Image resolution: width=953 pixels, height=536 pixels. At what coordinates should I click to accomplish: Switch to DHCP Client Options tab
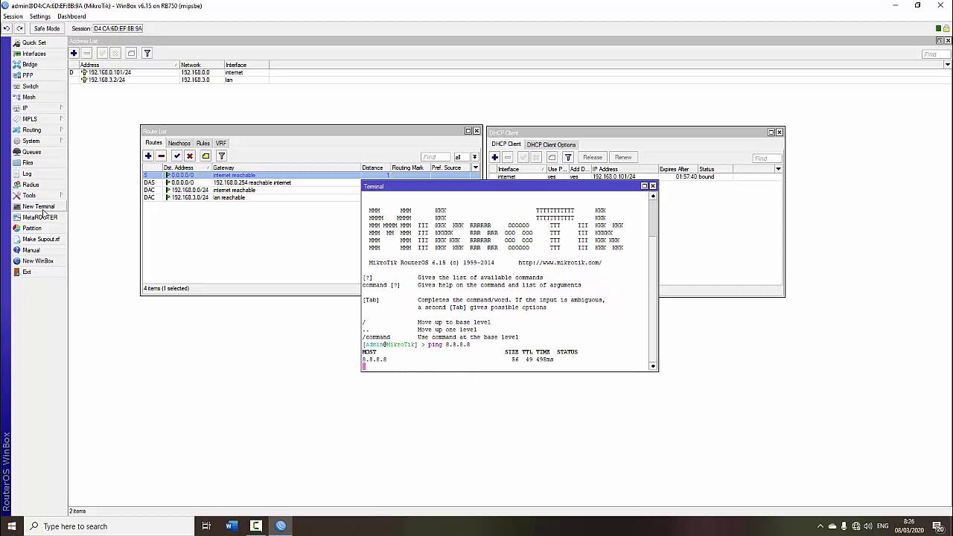coord(551,144)
